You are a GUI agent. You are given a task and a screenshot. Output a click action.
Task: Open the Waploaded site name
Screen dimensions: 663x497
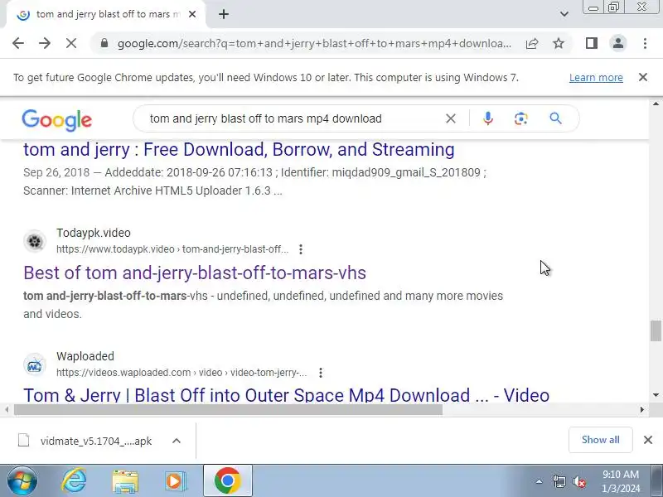(85, 356)
